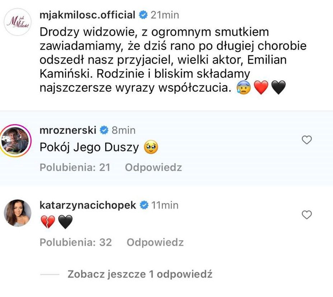Like the mroznerski comment with the heart
This screenshot has width=333, height=297.
(306, 140)
